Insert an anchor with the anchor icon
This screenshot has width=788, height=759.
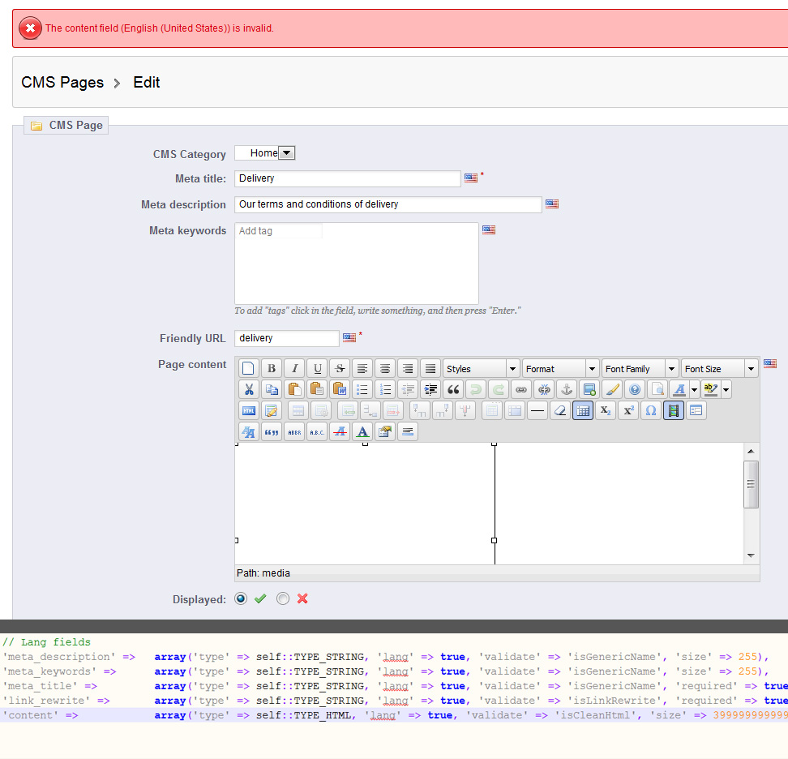(x=567, y=389)
